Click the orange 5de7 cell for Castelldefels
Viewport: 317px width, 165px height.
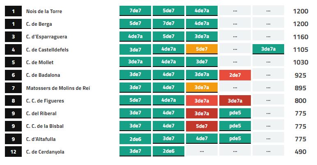coord(202,49)
